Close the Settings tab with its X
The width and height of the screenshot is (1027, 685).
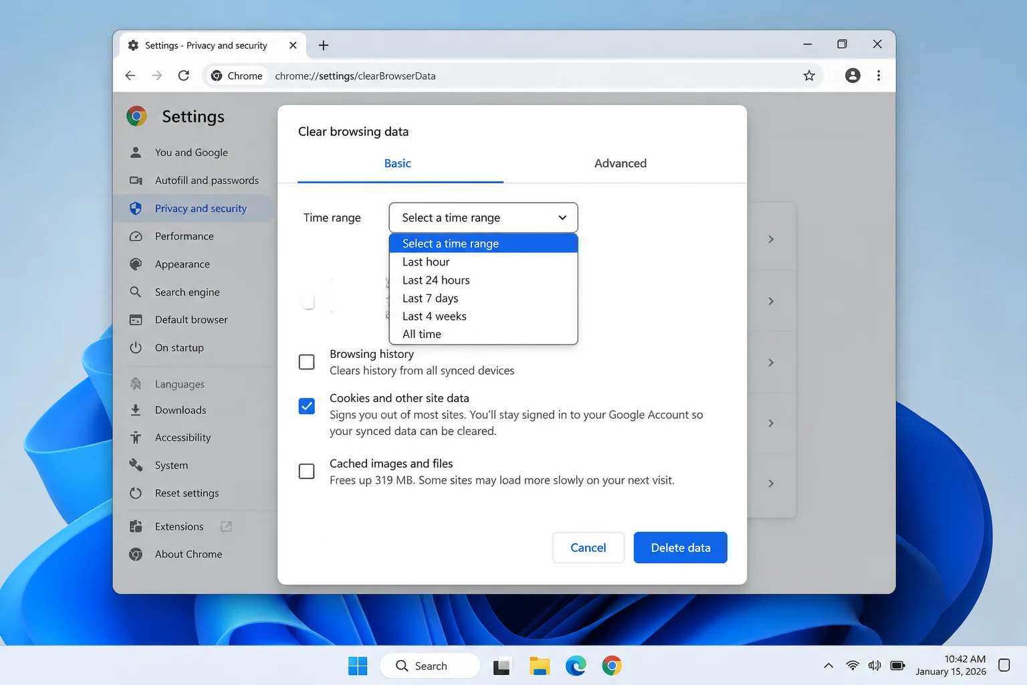[293, 45]
